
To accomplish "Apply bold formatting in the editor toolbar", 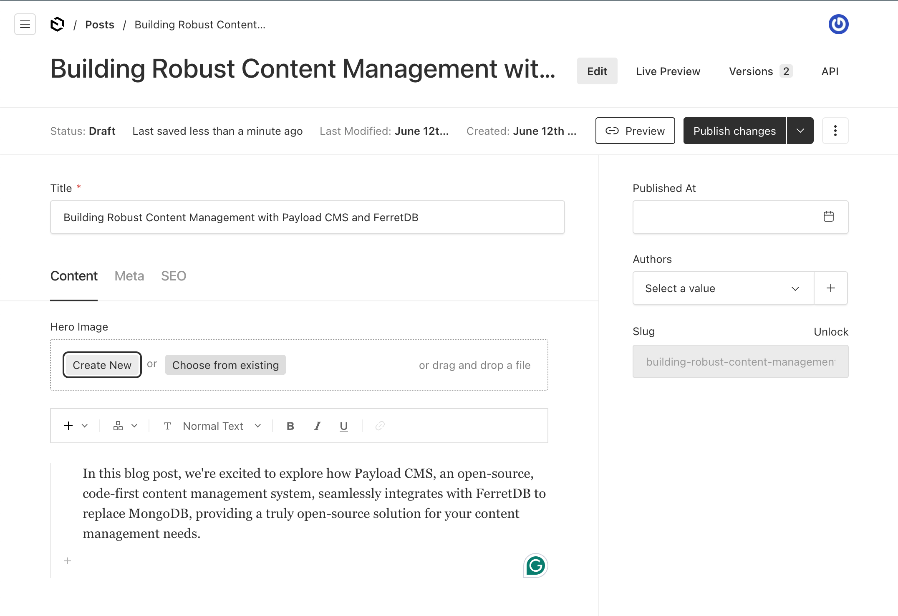I will (x=290, y=426).
